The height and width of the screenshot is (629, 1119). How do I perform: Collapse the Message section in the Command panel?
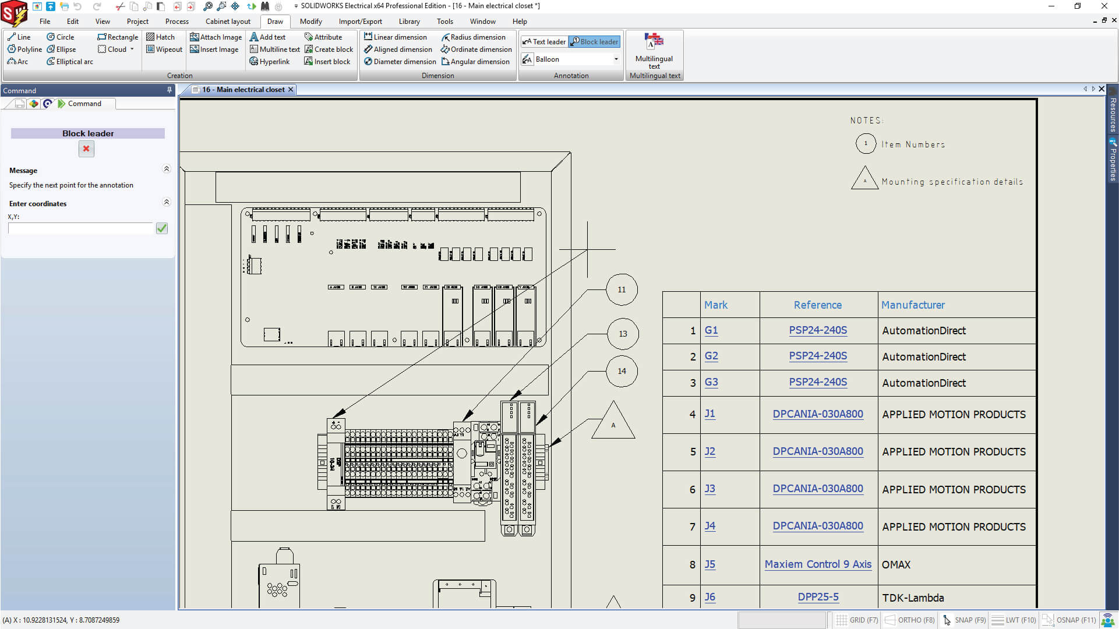pos(167,169)
